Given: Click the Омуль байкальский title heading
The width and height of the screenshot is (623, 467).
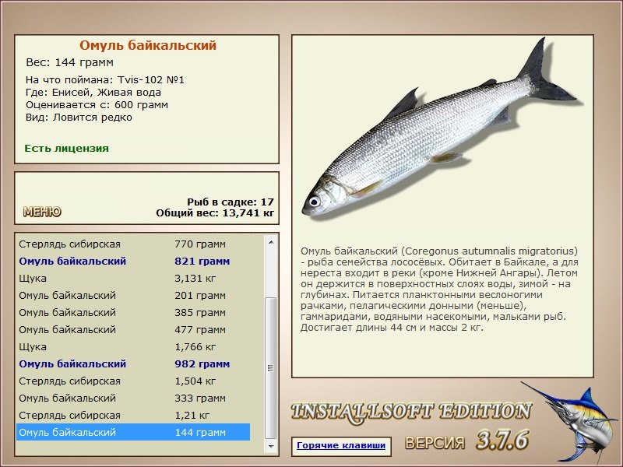Looking at the screenshot, I should coord(148,45).
